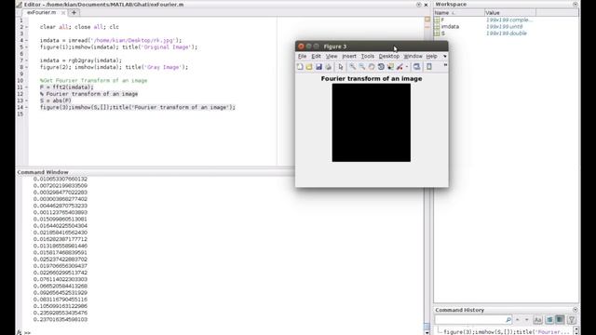The image size is (596, 335).
Task: Open Workspace panel actions dropdown
Action: [x=576, y=4]
